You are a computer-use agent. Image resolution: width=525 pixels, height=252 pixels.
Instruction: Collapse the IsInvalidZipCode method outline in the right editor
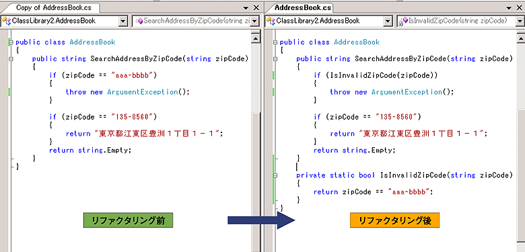(275, 175)
